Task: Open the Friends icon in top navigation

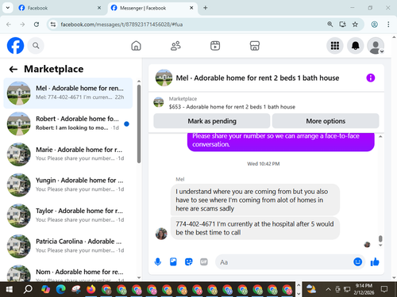Action: (175, 46)
